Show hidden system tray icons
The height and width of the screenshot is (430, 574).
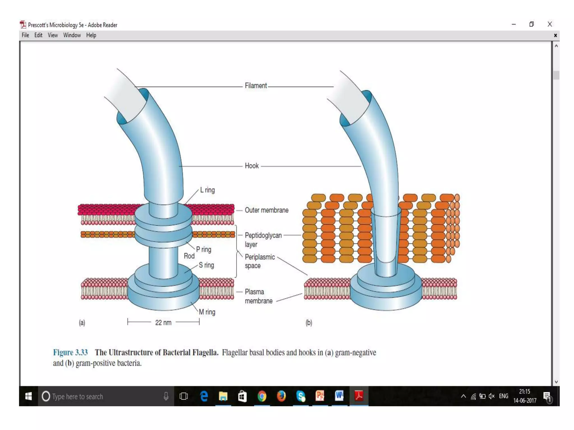click(x=463, y=396)
